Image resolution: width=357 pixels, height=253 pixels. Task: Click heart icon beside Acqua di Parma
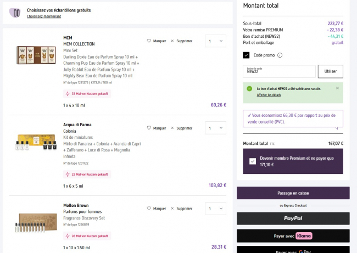point(149,128)
